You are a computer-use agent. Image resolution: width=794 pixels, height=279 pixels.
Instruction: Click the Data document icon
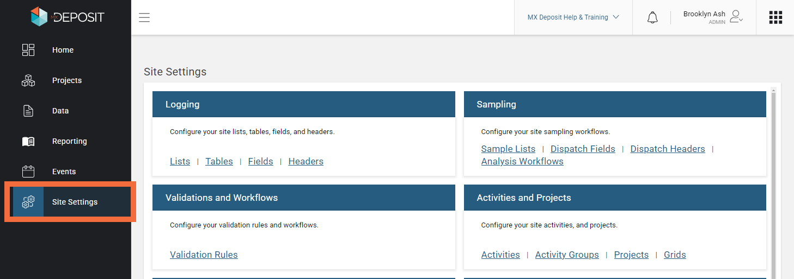pyautogui.click(x=28, y=111)
